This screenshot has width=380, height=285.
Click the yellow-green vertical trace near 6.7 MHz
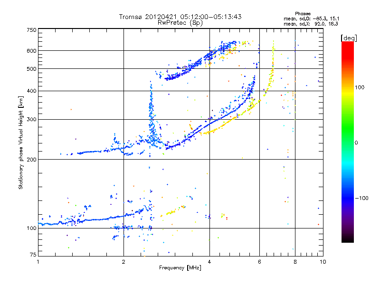[x=273, y=61]
